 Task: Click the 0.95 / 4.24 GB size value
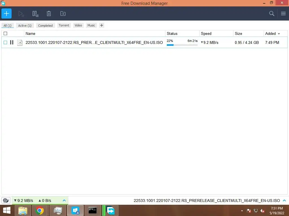247,42
